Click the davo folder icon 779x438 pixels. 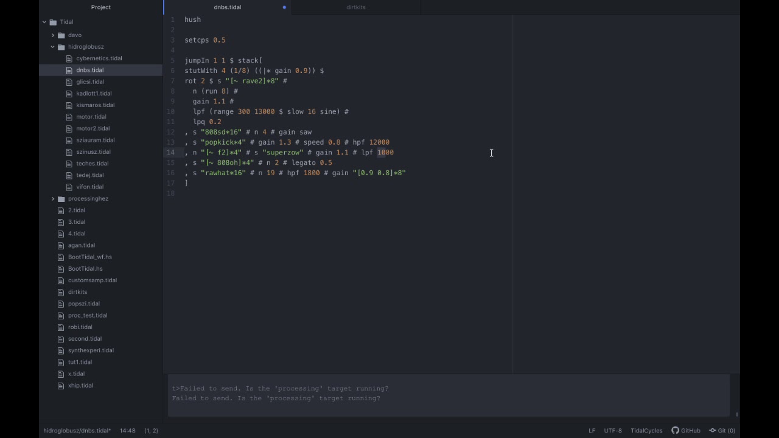pos(61,35)
